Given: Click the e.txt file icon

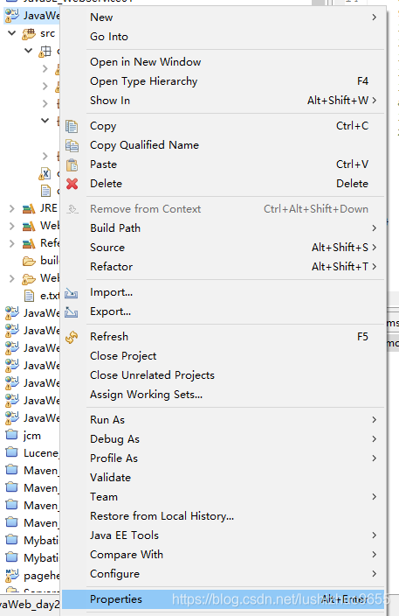Looking at the screenshot, I should 29,296.
